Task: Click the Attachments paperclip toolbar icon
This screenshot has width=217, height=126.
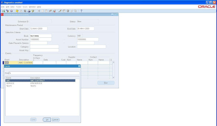Action: point(72,11)
